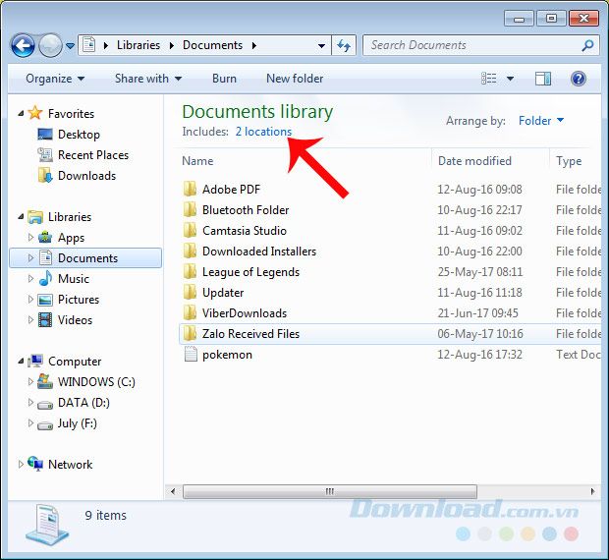Image resolution: width=609 pixels, height=560 pixels.
Task: Click the Change your view icon
Action: click(x=488, y=79)
